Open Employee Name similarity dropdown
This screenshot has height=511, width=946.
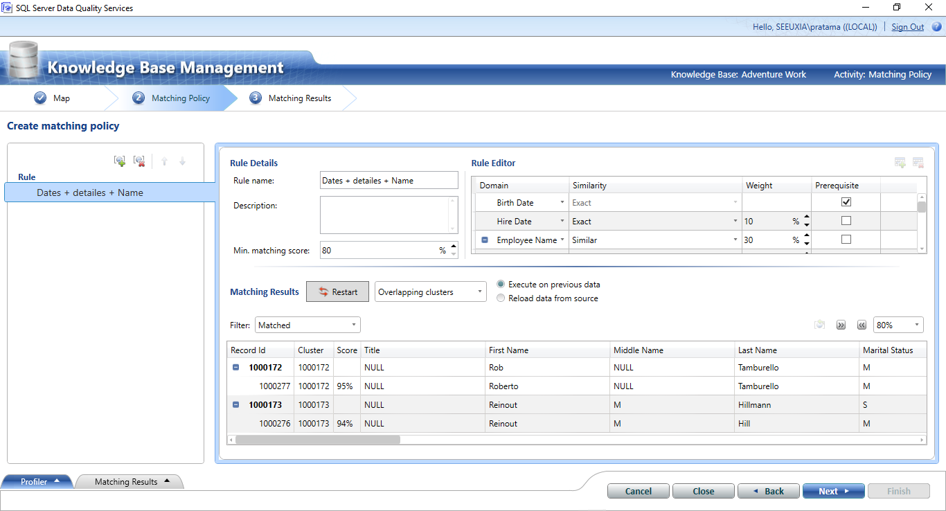pos(735,240)
